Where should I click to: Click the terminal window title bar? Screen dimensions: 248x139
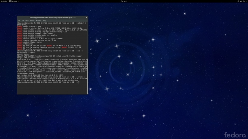[53, 18]
